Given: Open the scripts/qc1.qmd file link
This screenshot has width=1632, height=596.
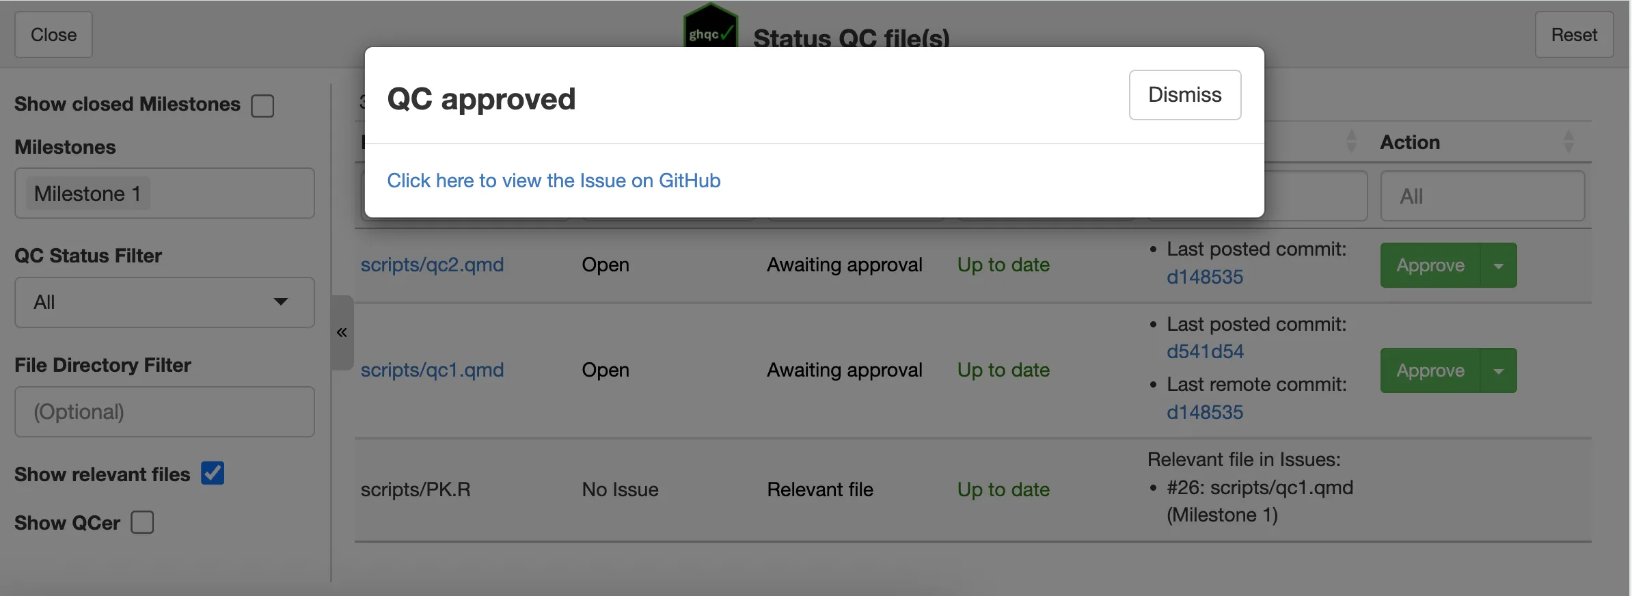Looking at the screenshot, I should coord(432,370).
